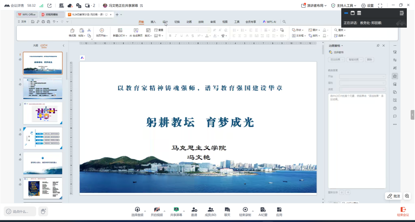Pin the 动画窗格 animation pane
Screen dimensions: 415x222
click(378, 45)
